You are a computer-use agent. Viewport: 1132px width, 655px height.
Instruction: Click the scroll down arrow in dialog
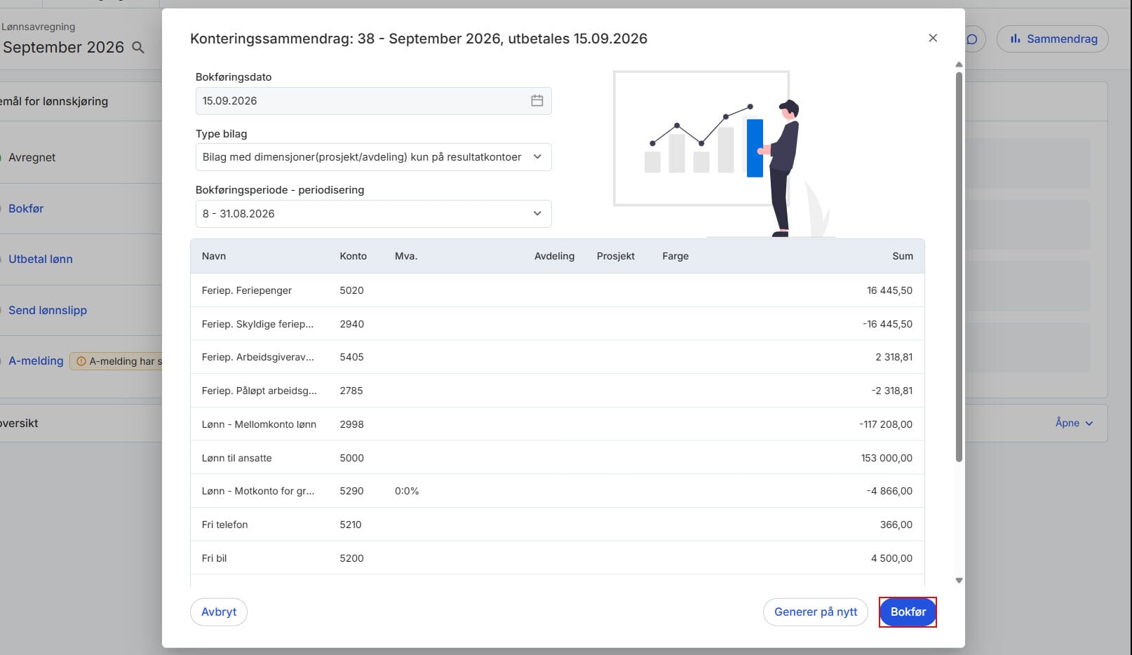[959, 581]
